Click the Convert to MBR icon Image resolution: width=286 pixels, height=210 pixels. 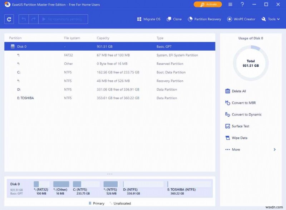coord(227,103)
